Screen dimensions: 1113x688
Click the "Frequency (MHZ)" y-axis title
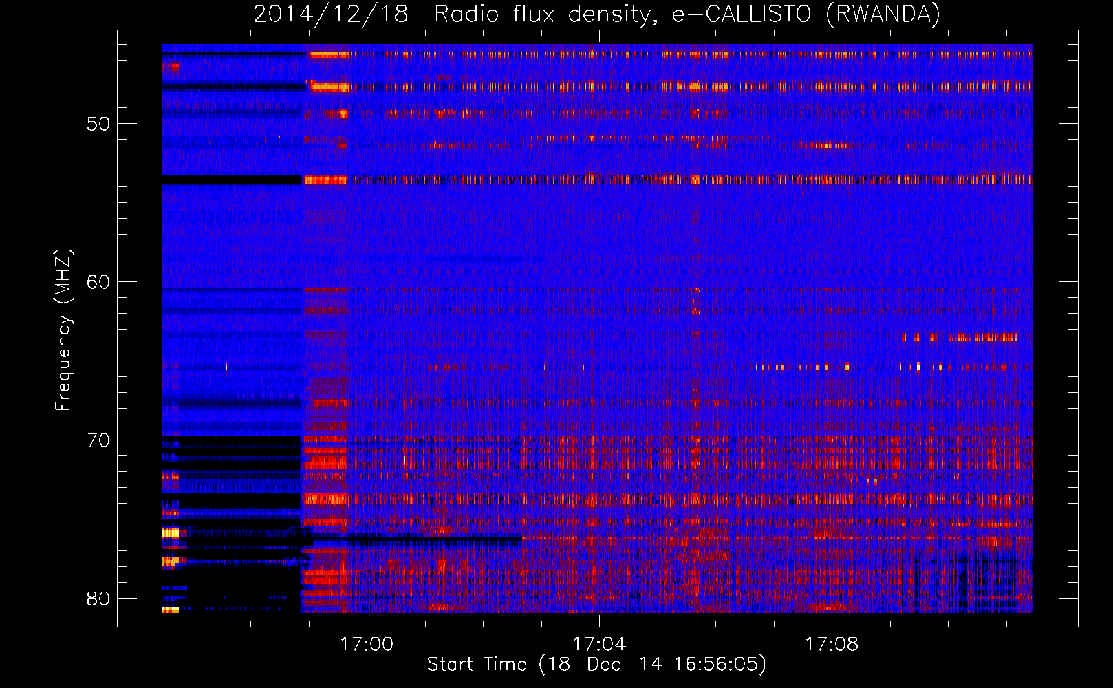tap(63, 330)
